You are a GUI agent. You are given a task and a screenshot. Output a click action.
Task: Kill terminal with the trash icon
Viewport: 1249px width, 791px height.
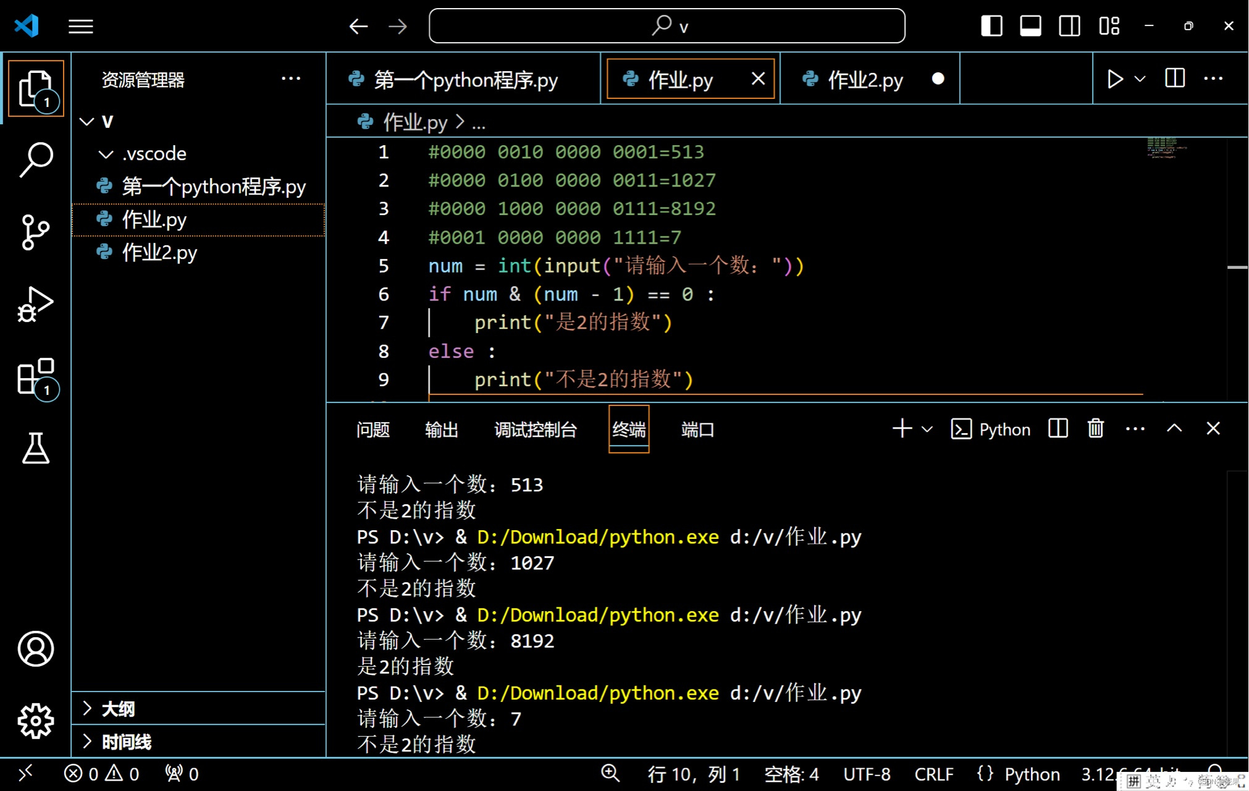[x=1096, y=428]
